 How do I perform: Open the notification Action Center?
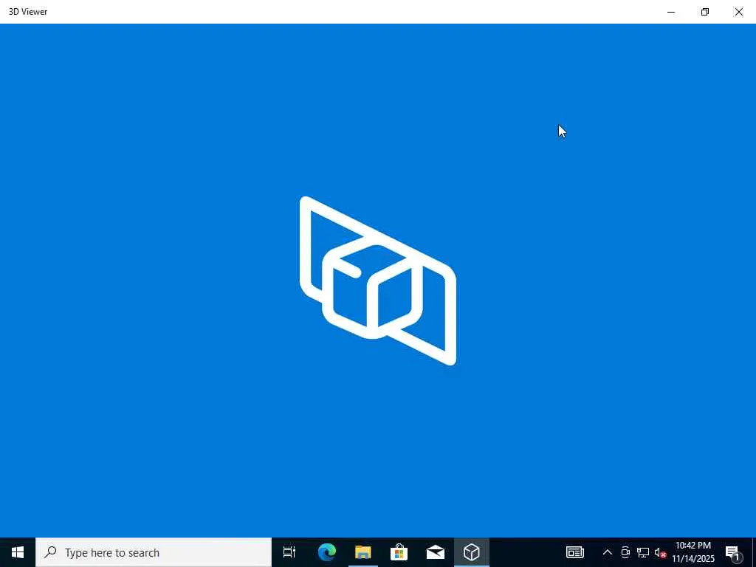(x=732, y=552)
